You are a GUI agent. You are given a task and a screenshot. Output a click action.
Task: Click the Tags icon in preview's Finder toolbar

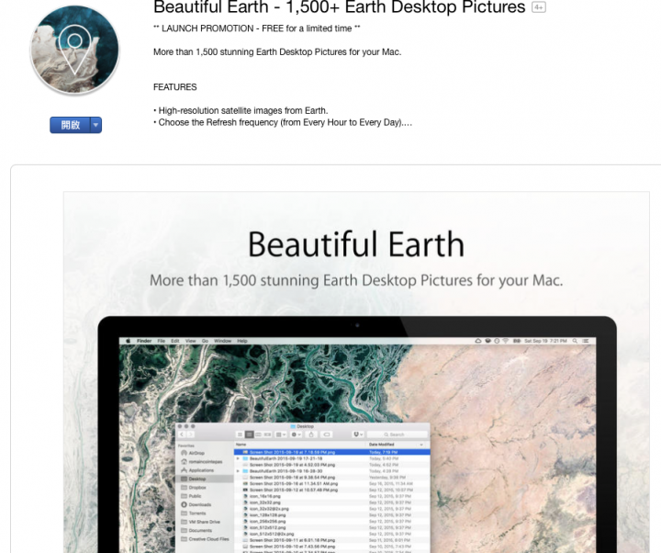tap(327, 434)
